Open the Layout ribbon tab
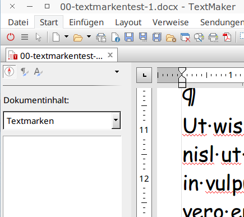244x217 pixels. 128,22
